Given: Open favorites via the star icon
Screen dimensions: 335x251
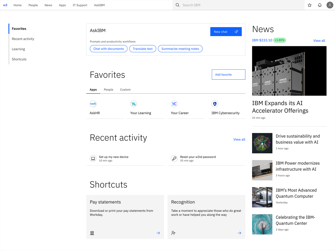Looking at the screenshot, I should [x=310, y=5].
